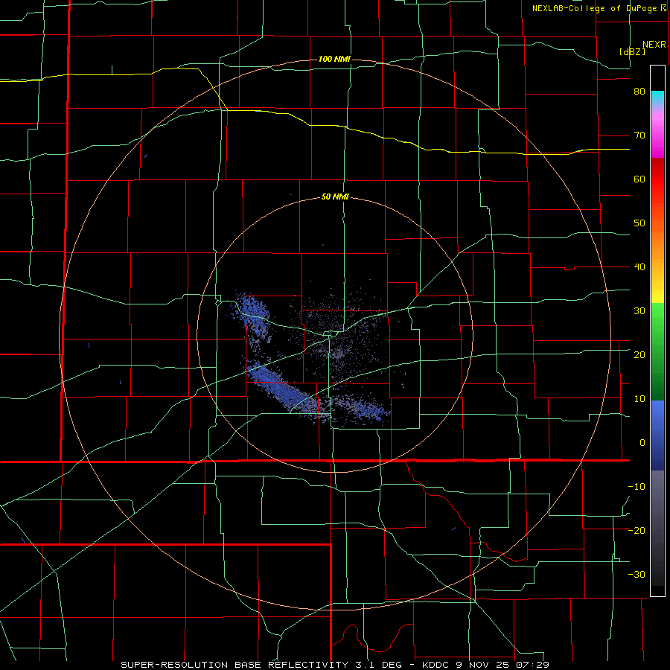The width and height of the screenshot is (670, 670).
Task: Click the 20 value on the dBZ scale
Action: click(639, 354)
